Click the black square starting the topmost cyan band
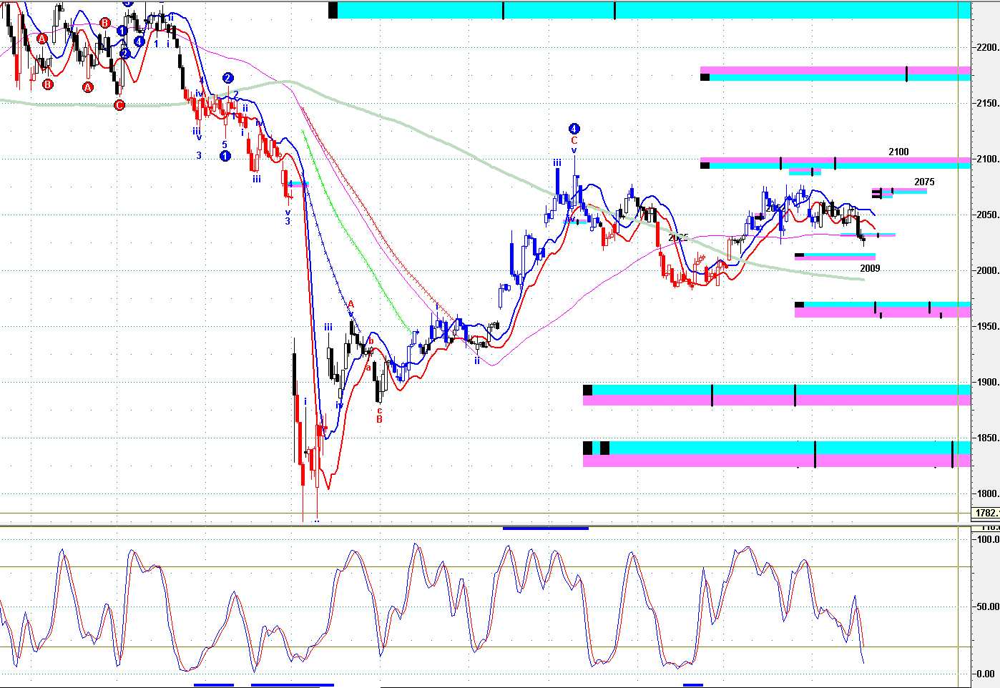The height and width of the screenshot is (688, 1000). tap(333, 10)
